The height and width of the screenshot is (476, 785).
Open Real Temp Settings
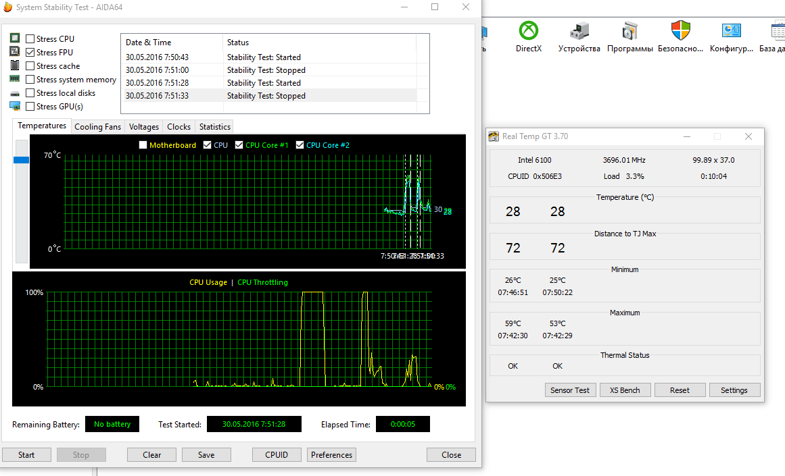pos(734,390)
